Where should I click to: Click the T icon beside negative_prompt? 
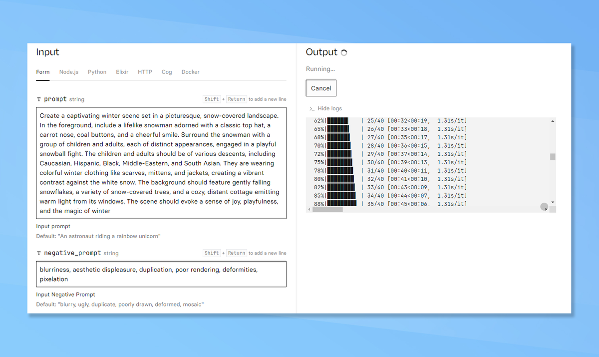click(39, 253)
